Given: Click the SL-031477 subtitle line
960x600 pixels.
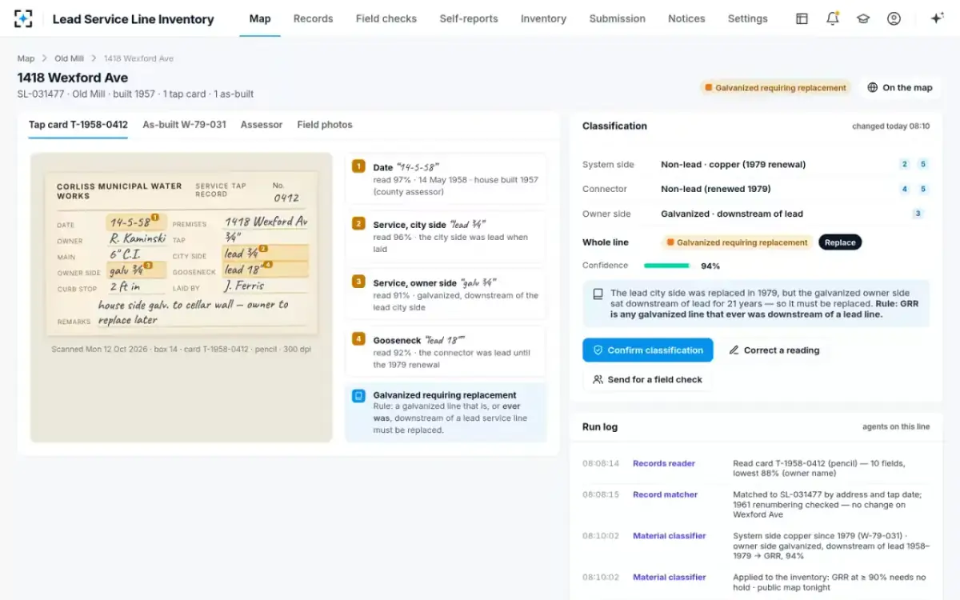Looking at the screenshot, I should tap(135, 94).
